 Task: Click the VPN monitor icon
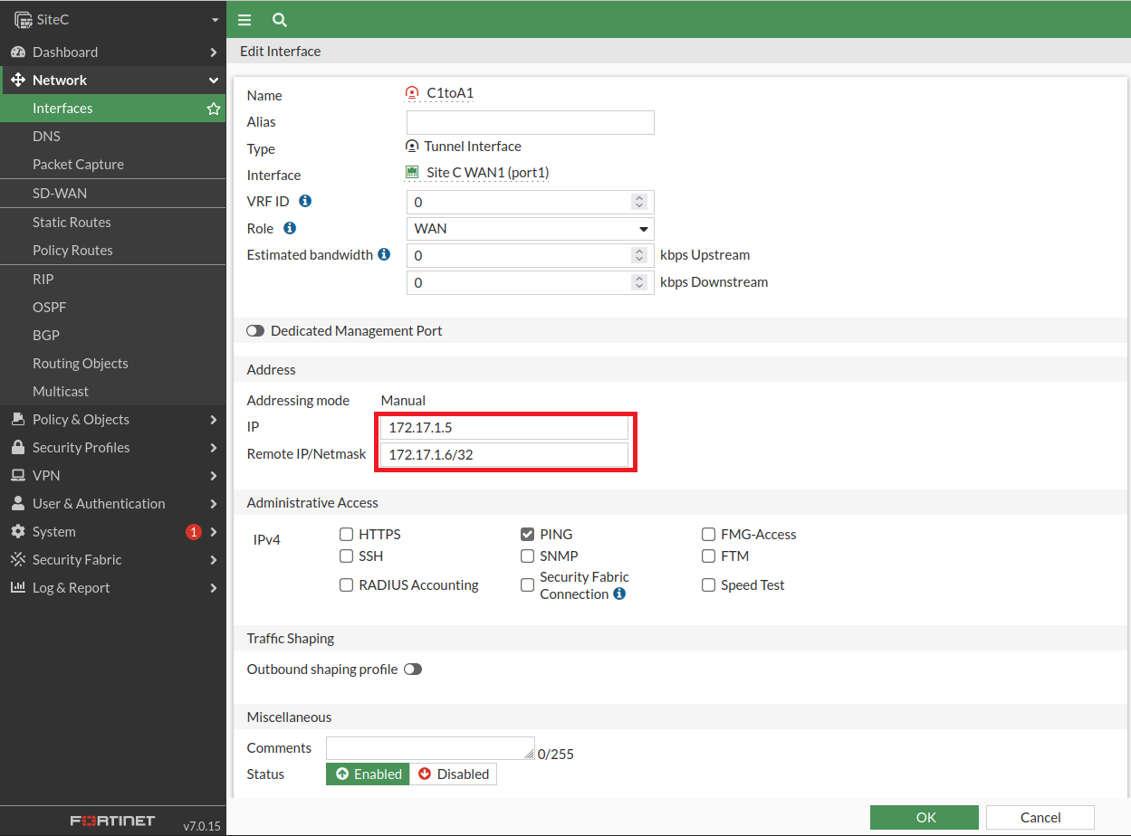click(x=18, y=476)
